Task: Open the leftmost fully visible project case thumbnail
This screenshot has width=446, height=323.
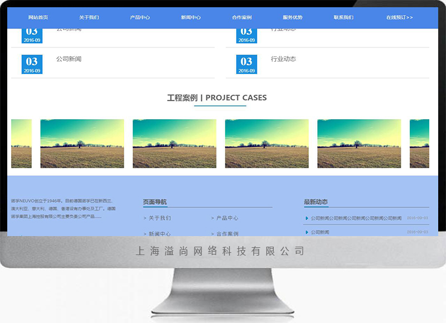Action: pos(82,144)
